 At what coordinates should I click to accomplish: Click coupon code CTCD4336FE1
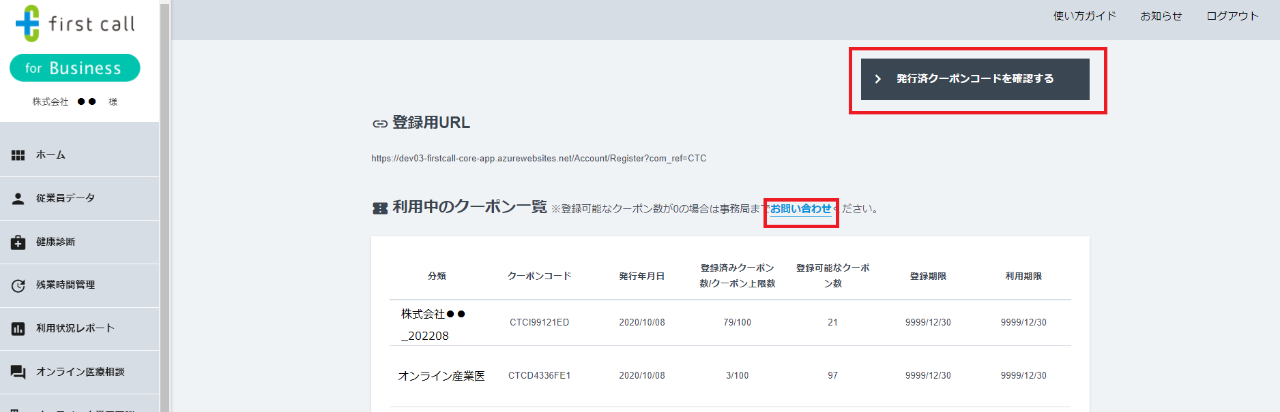pyautogui.click(x=539, y=375)
